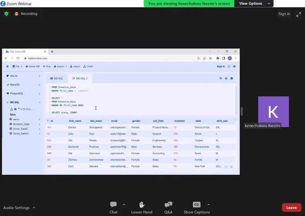Open browser extensions puzzle icon
The image size is (305, 216).
218,58
